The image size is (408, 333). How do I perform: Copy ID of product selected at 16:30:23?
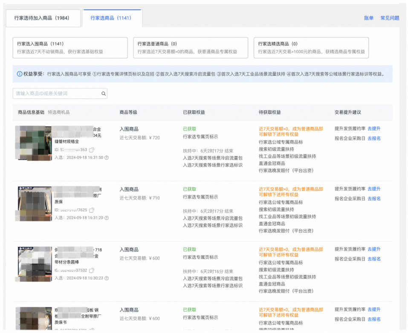coord(92,270)
